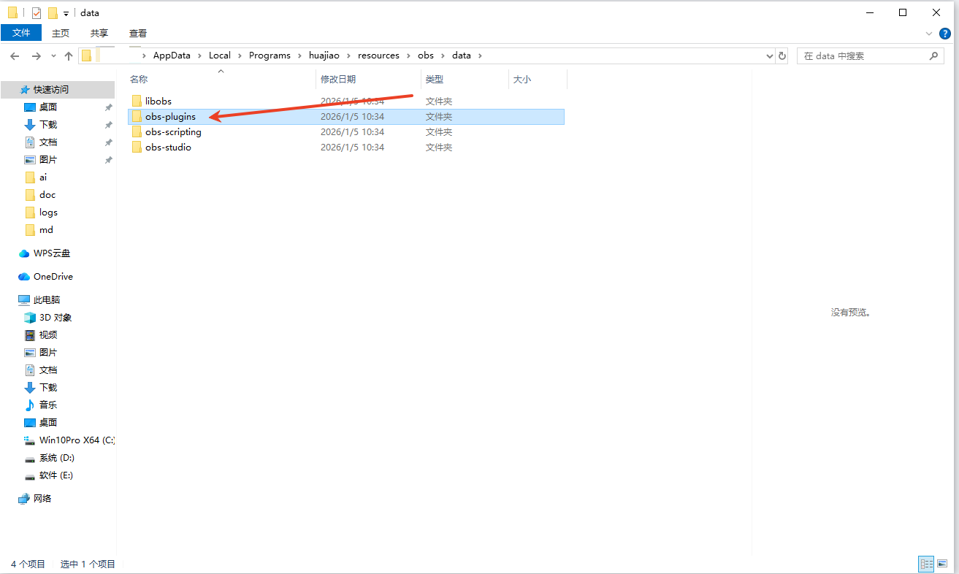Open the Help question mark icon
Viewport: 959px width, 574px height.
click(x=944, y=34)
